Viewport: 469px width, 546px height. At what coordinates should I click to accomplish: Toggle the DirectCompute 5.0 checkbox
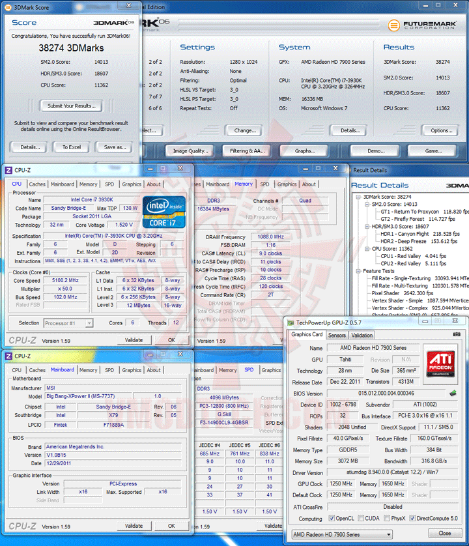(x=412, y=518)
